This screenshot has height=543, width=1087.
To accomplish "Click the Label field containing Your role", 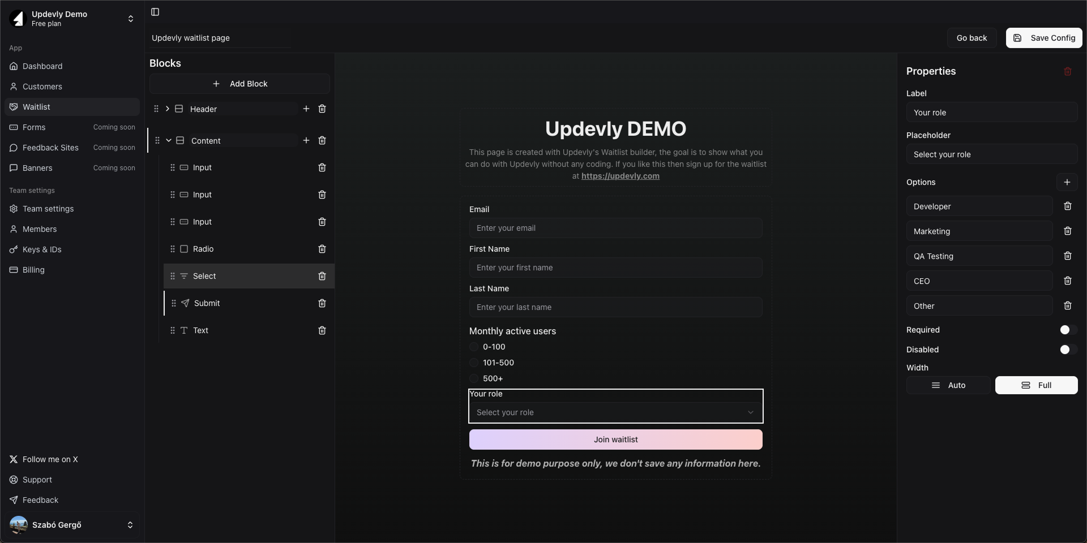I will 992,113.
